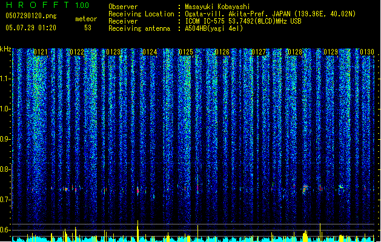This screenshot has width=381, height=242.
Task: Click the Receiving Location label
Action: pyautogui.click(x=141, y=14)
